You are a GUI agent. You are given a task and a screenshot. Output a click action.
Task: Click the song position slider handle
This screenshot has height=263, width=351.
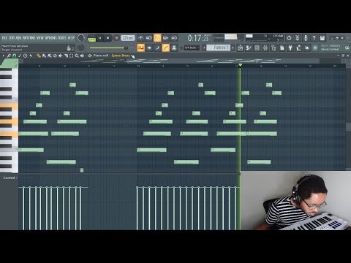pos(126,48)
